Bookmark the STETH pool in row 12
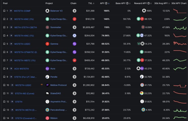 pos(4,101)
